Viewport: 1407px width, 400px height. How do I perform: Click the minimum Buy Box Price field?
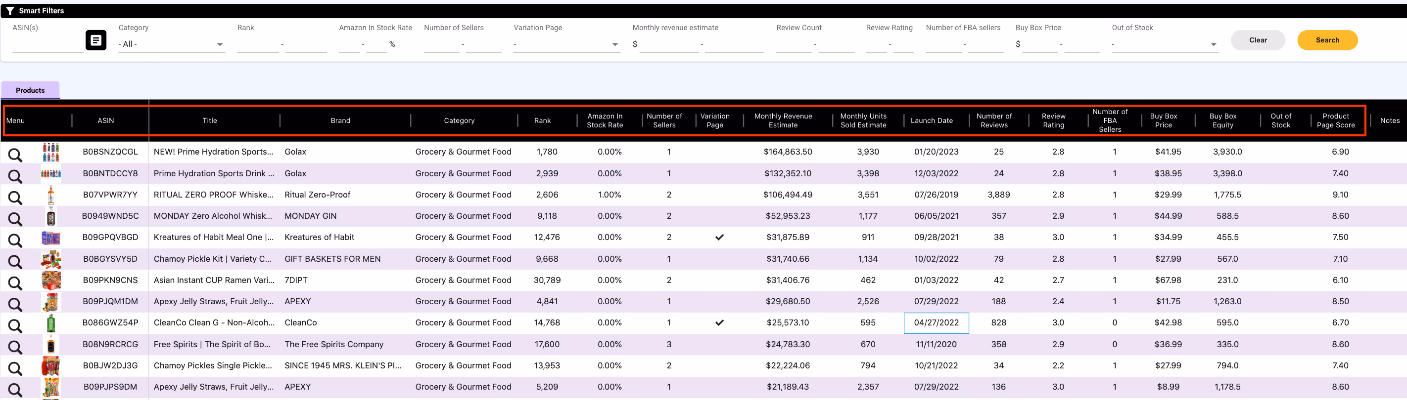(x=1040, y=44)
